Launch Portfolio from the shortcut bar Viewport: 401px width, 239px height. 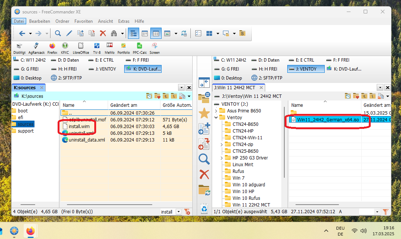[x=123, y=49]
